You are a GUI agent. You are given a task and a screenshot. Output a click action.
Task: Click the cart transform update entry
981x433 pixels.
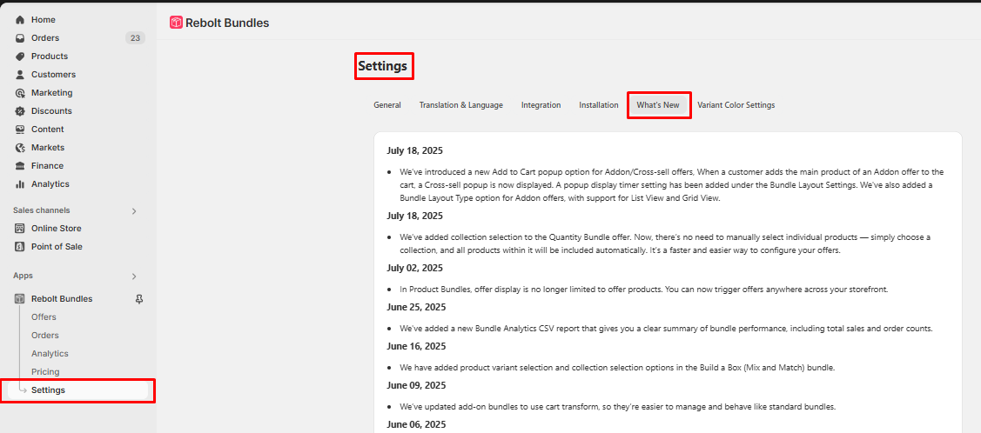pyautogui.click(x=617, y=407)
